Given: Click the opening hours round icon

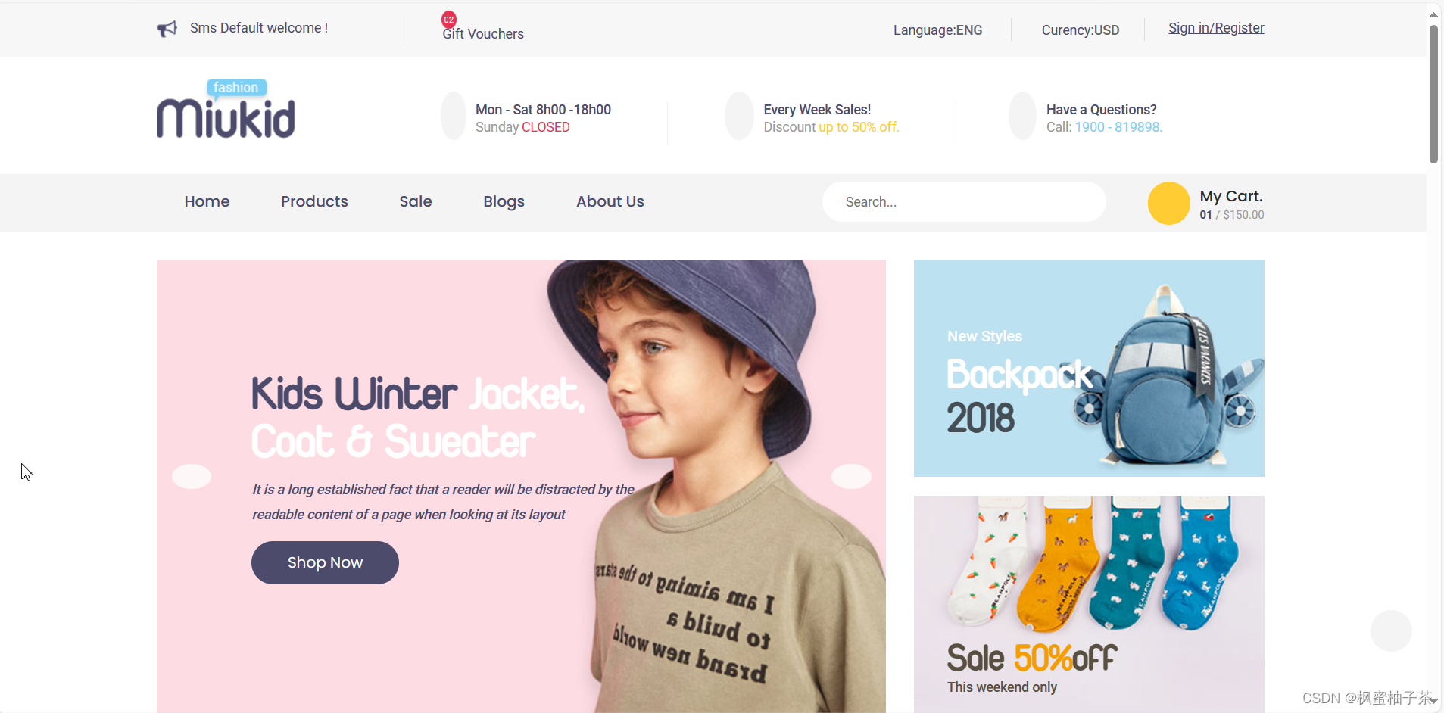Looking at the screenshot, I should tap(454, 116).
